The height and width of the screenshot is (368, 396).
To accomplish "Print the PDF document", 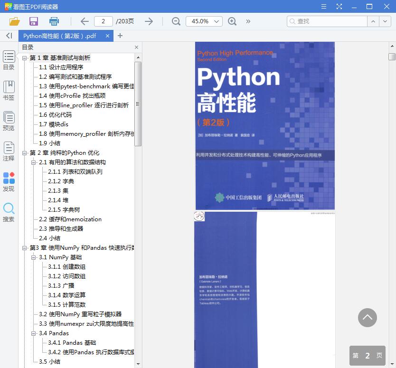I will 53,21.
